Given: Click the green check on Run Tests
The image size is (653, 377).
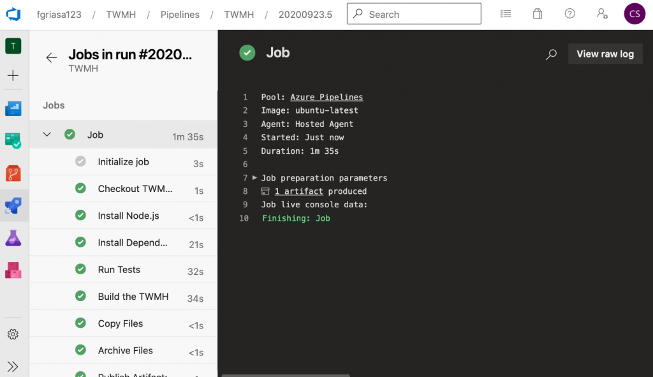Looking at the screenshot, I should point(80,269).
